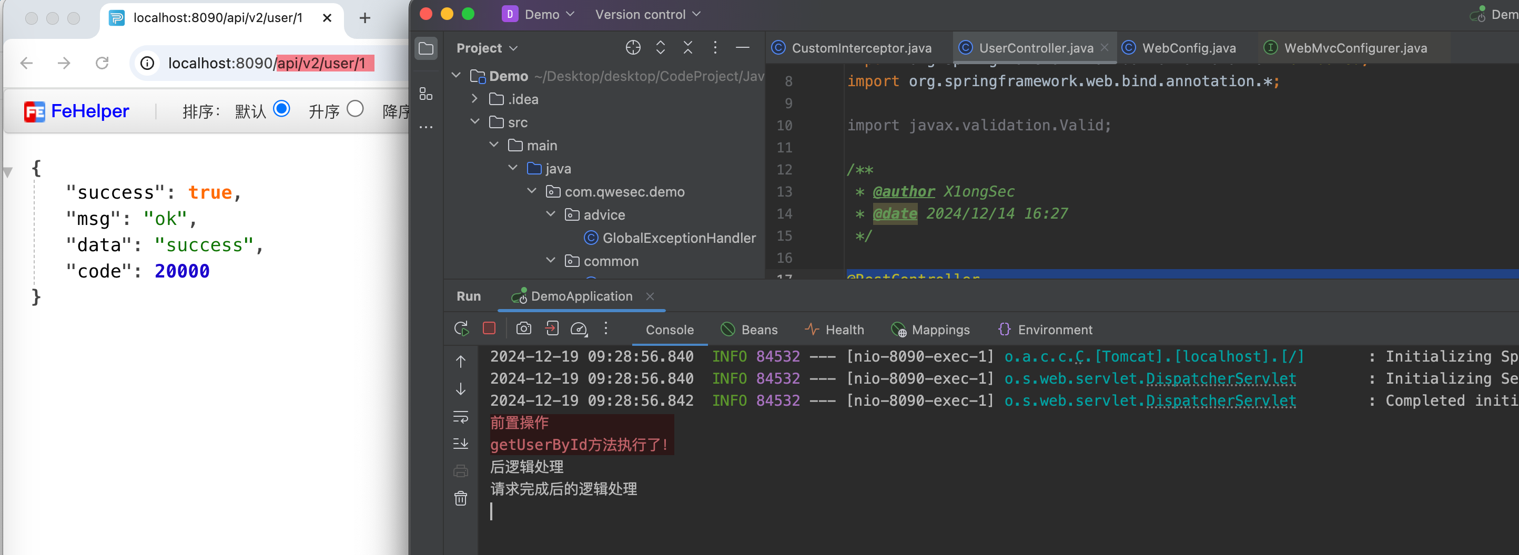Open the Mappings tab

point(930,330)
